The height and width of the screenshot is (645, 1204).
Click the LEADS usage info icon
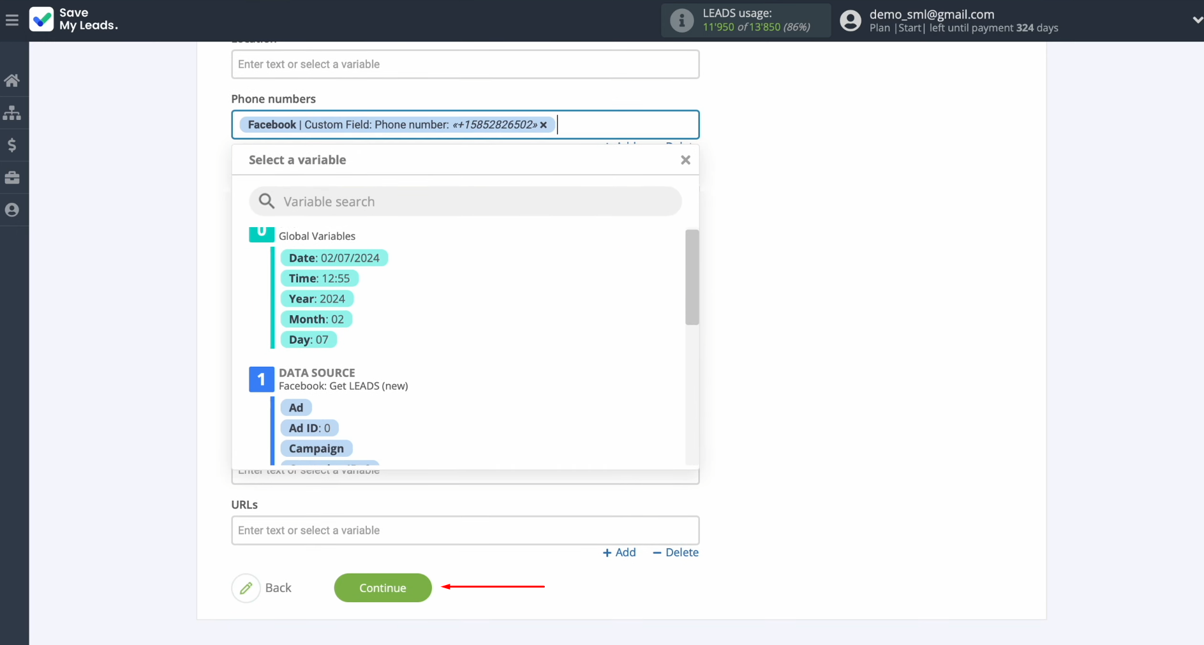pos(681,20)
